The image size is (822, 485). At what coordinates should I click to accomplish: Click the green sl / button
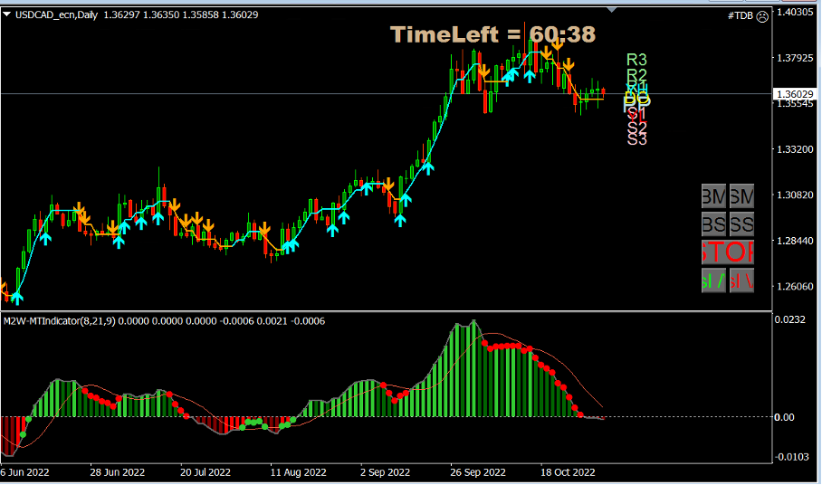click(x=713, y=281)
